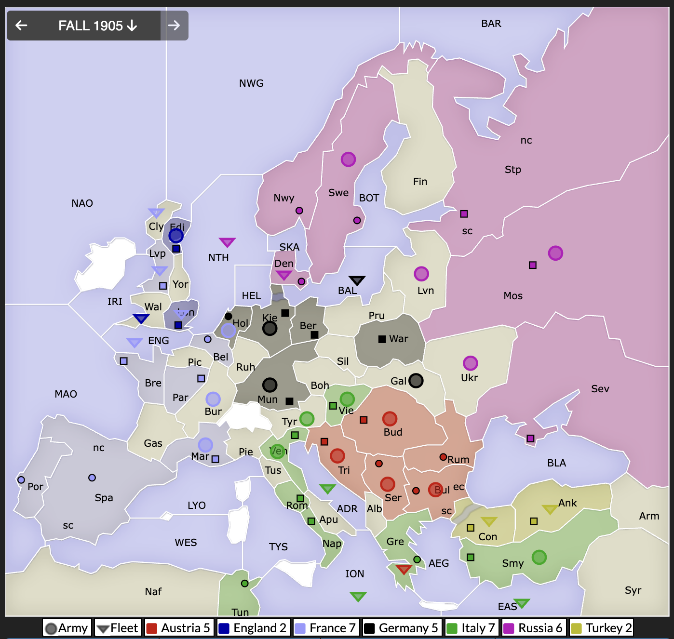Screen dimensions: 674x639
Task: Select the Italian army in Smyrna
Action: (x=539, y=557)
